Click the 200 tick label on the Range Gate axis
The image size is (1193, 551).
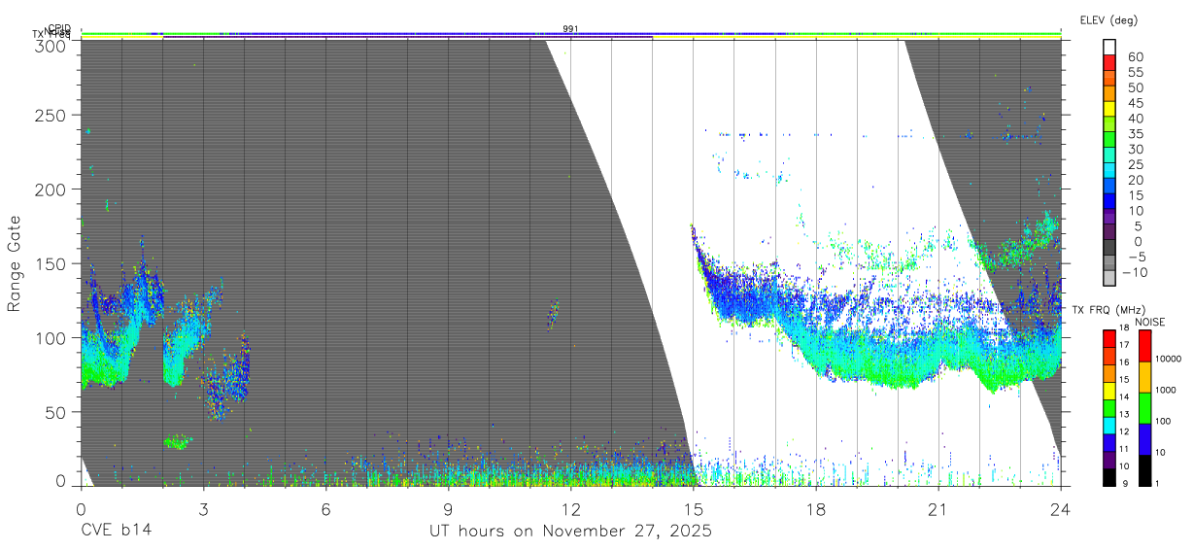pos(51,189)
